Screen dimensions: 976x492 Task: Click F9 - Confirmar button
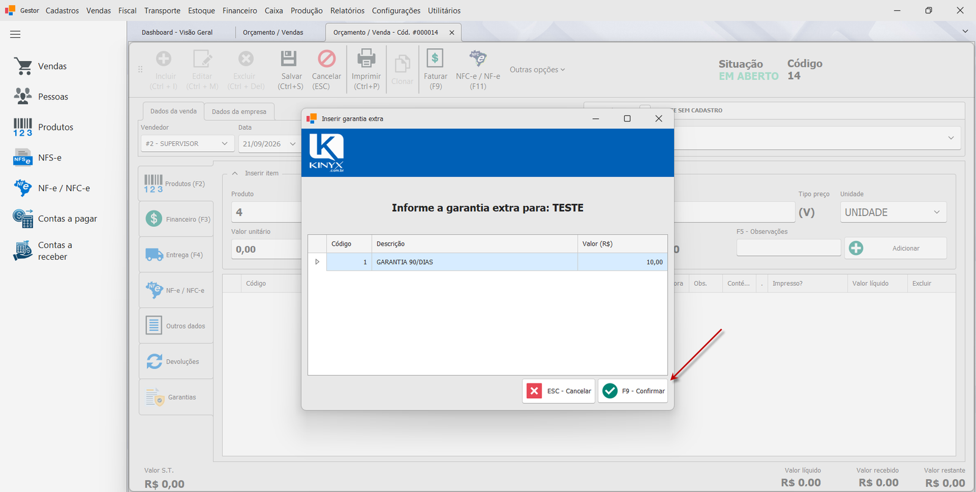click(633, 391)
